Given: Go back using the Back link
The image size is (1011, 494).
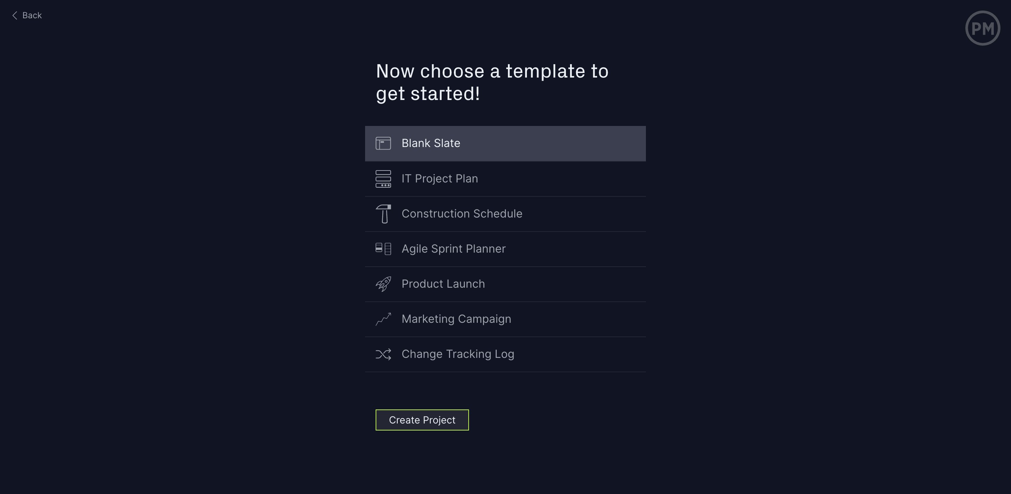Looking at the screenshot, I should 32,15.
